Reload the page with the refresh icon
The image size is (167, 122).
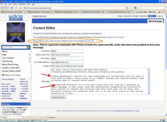pyautogui.click(x=12, y=8)
